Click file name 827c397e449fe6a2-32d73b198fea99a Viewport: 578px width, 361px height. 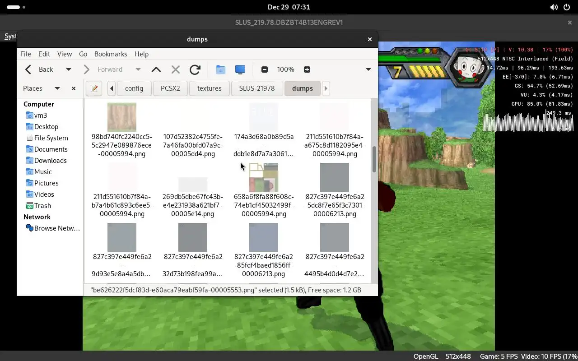pyautogui.click(x=193, y=265)
